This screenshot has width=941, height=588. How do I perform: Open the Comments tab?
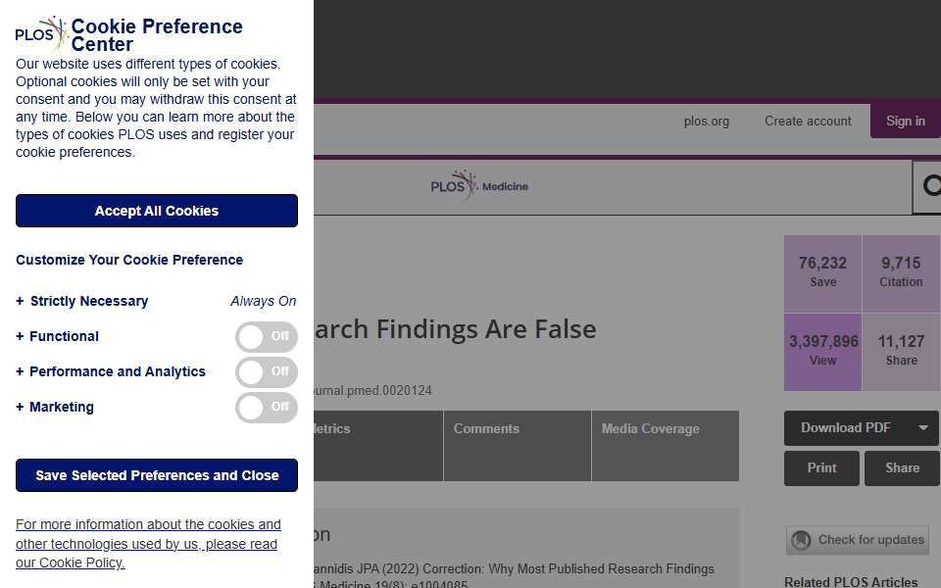point(518,446)
